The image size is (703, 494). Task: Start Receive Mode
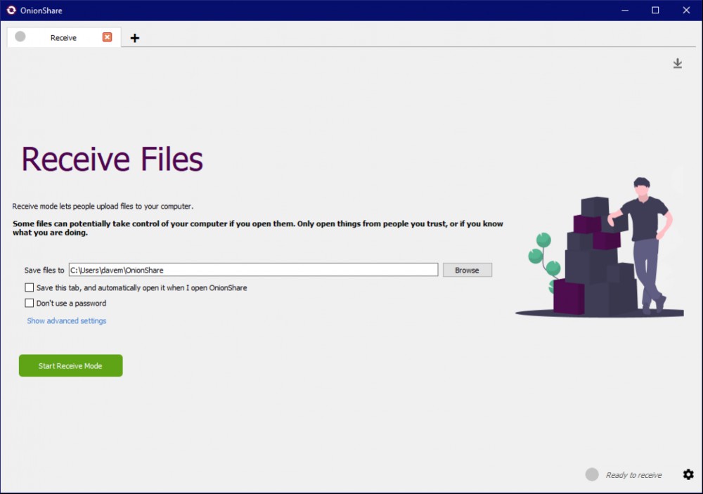click(71, 366)
